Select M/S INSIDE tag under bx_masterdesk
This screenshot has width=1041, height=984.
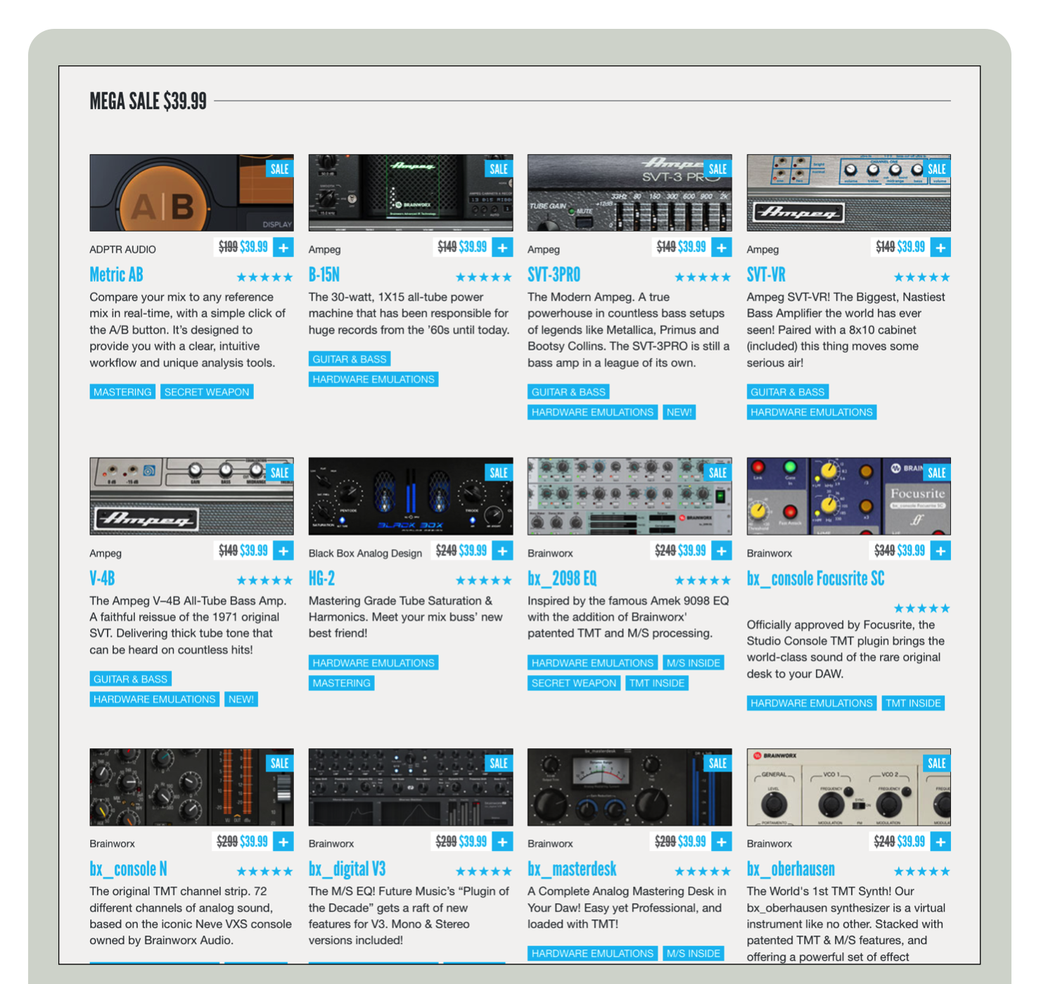pos(694,954)
